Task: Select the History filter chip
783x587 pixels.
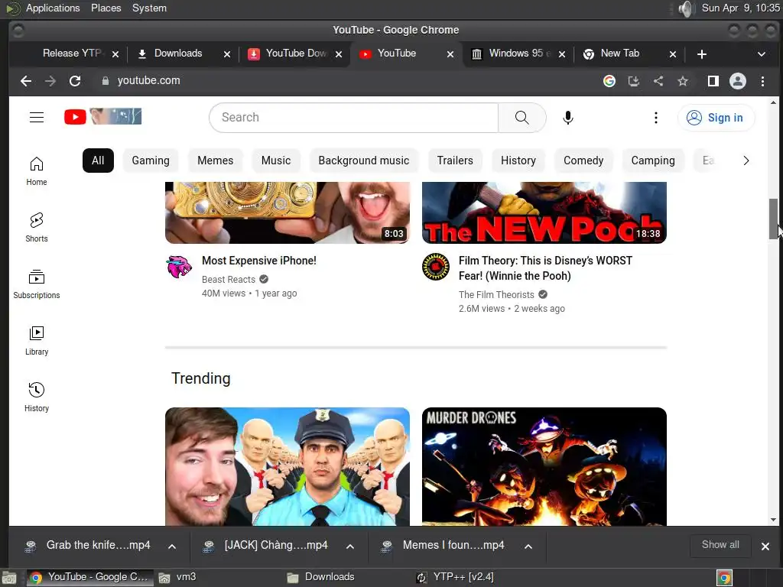Action: (x=518, y=161)
